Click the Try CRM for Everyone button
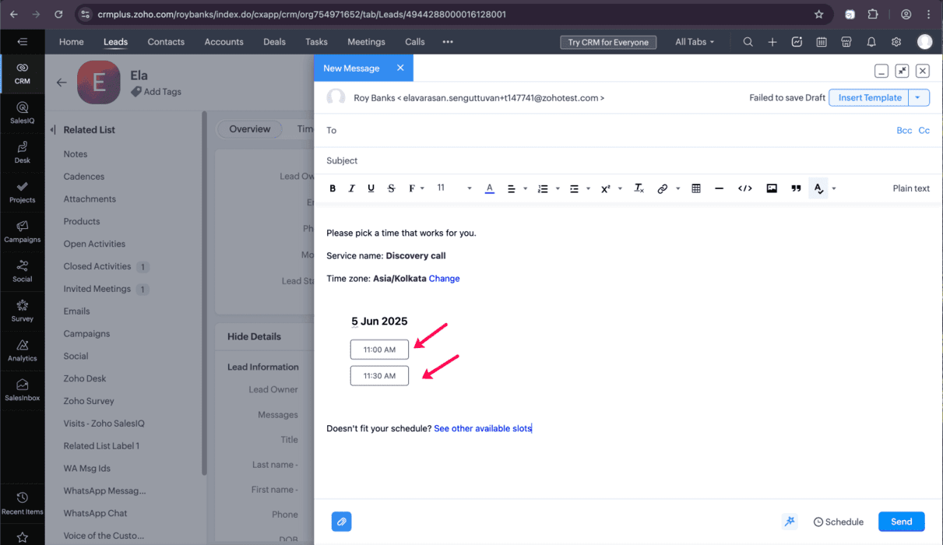This screenshot has width=943, height=545. (x=608, y=42)
